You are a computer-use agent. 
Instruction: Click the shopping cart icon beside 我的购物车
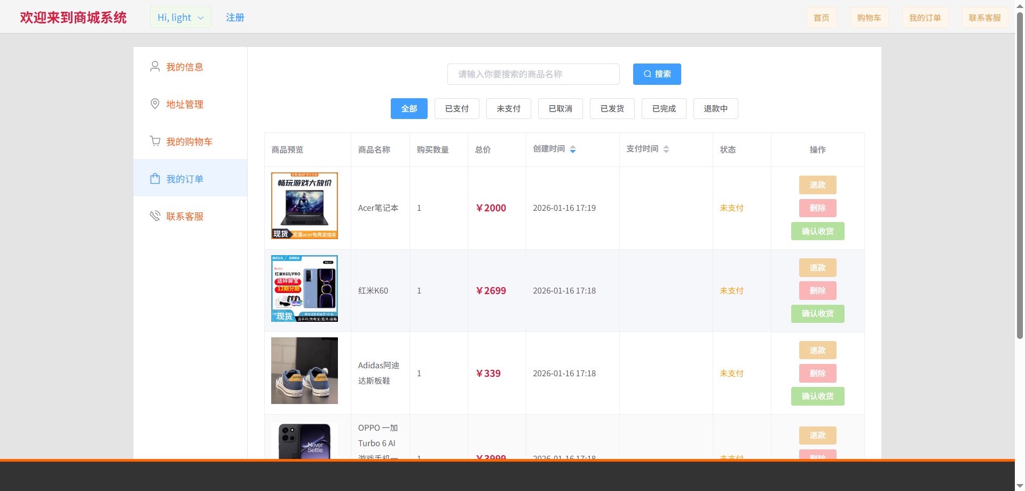coord(155,141)
